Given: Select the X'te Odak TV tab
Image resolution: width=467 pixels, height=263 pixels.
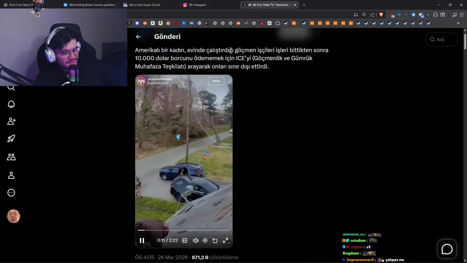Looking at the screenshot, I should [x=269, y=5].
